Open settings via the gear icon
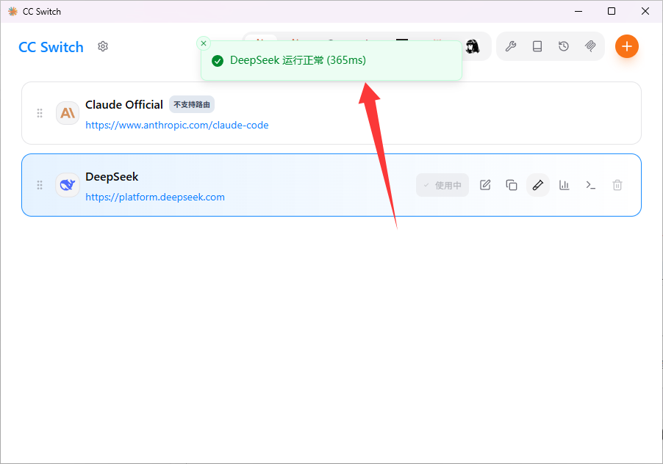 point(103,46)
